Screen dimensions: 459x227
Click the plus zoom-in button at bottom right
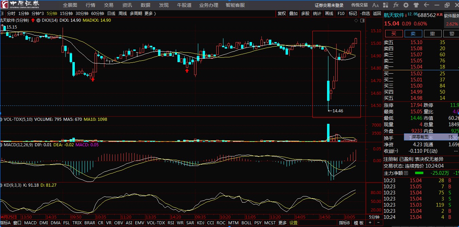pyautogui.click(x=370, y=223)
